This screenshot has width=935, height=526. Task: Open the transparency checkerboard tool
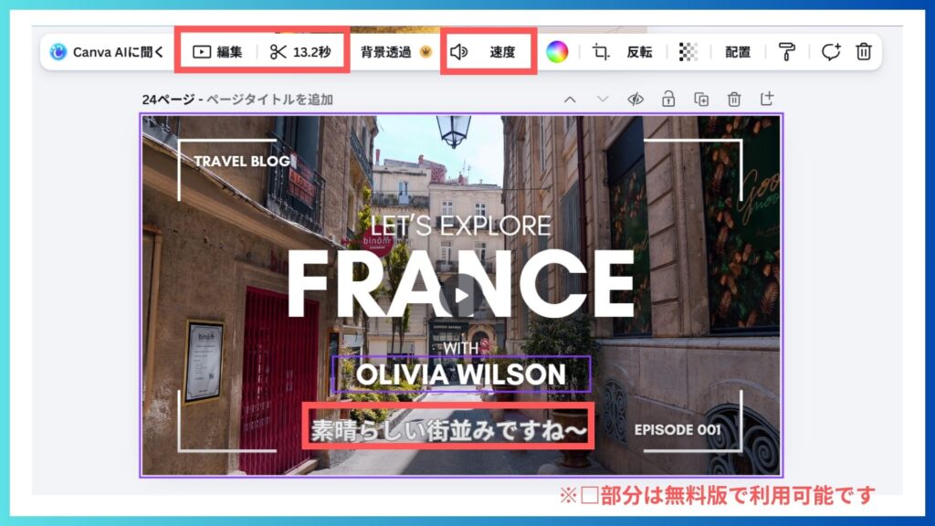click(x=688, y=52)
